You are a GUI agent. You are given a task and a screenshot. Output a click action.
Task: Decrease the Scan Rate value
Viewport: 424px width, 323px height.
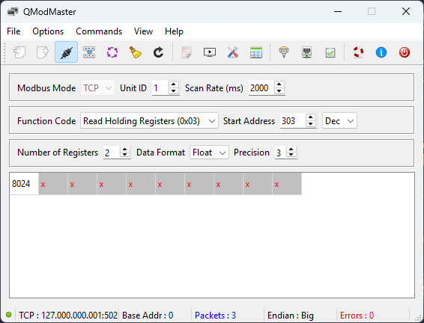point(279,91)
